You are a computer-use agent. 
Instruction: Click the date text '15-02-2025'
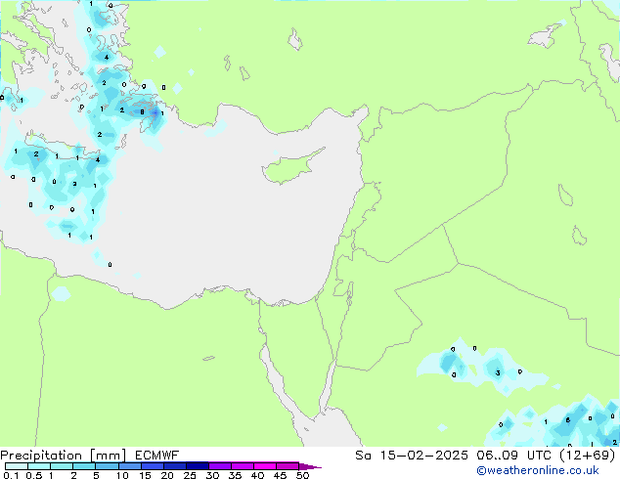click(423, 456)
